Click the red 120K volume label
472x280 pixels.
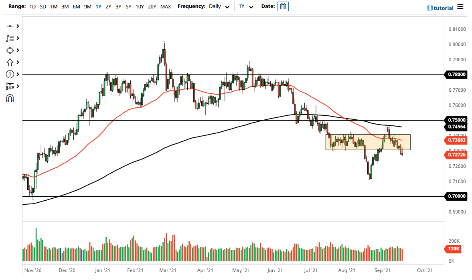[x=453, y=249]
